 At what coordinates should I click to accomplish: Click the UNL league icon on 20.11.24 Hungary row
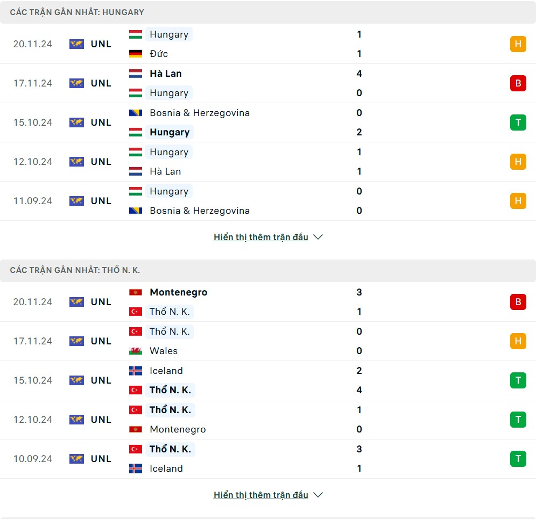click(76, 44)
